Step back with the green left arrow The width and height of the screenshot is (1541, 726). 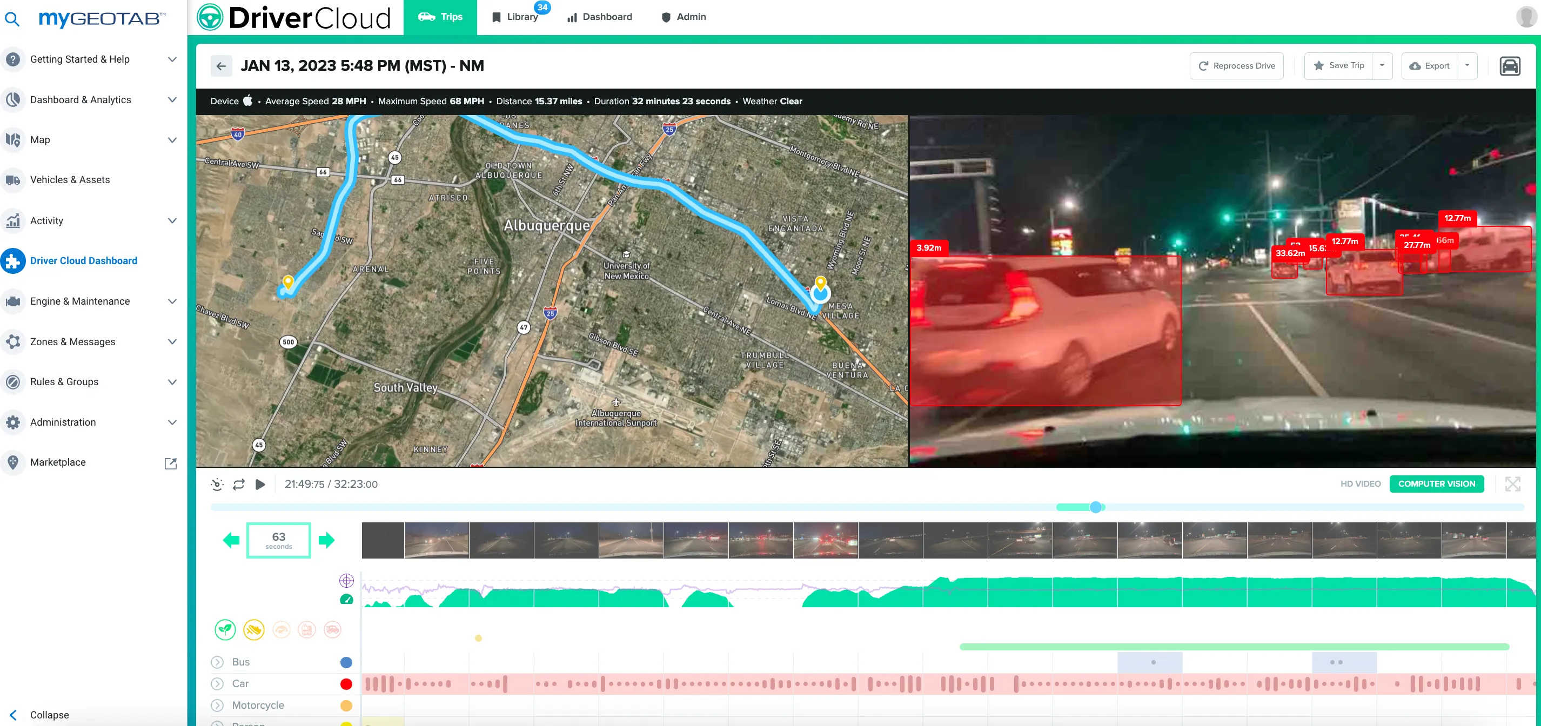(x=231, y=540)
